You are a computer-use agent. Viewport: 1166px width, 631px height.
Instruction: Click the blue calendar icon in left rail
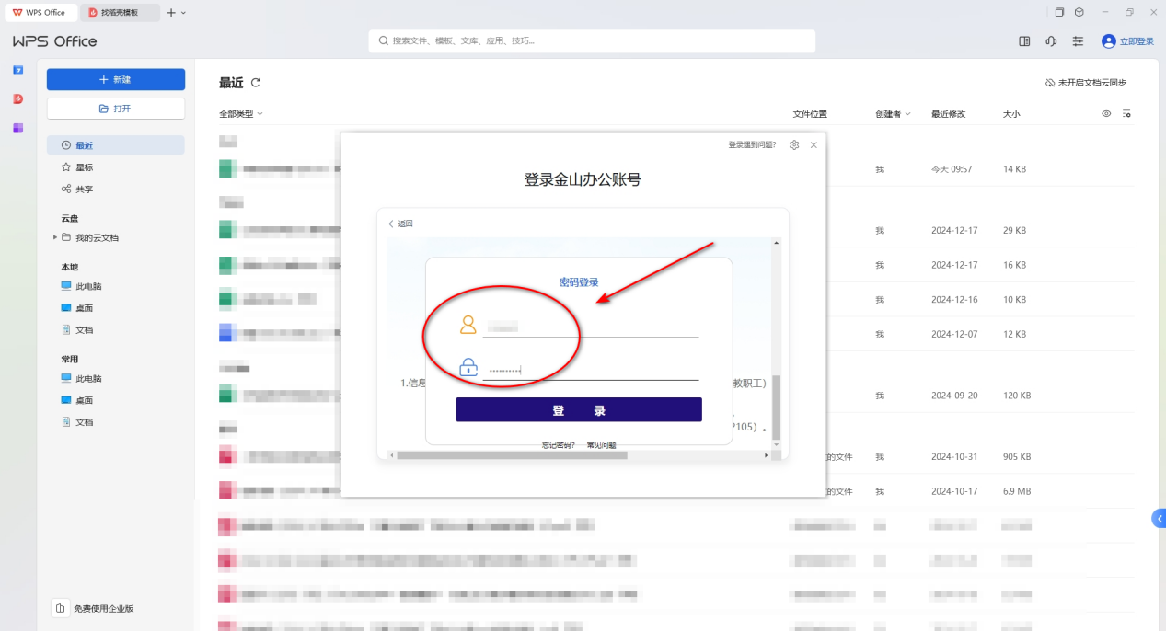click(x=17, y=70)
